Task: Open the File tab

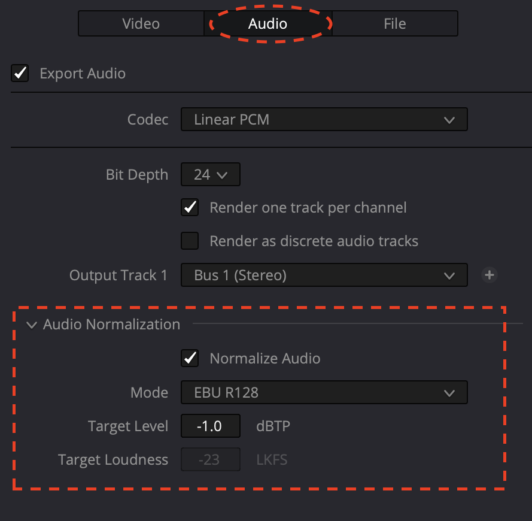Action: pyautogui.click(x=395, y=24)
